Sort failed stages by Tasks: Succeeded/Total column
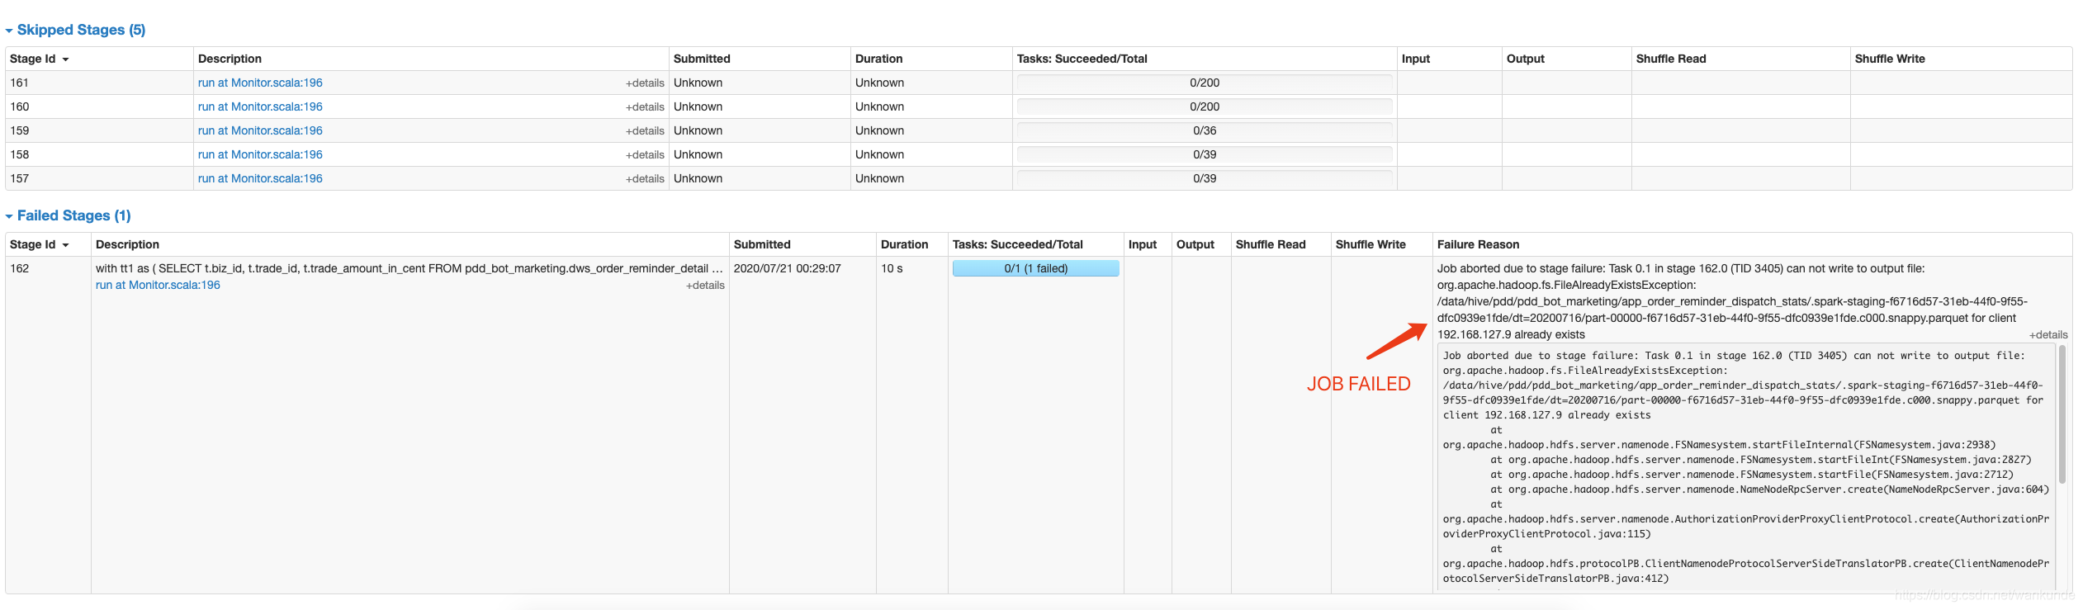The height and width of the screenshot is (610, 2083). pyautogui.click(x=1017, y=244)
